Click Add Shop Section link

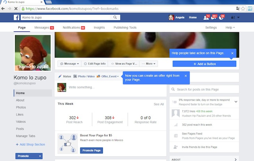31,144
